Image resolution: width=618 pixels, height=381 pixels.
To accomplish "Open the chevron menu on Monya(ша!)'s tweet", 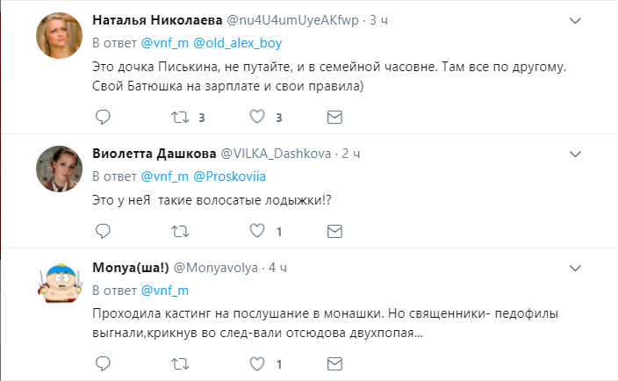I will coord(576,266).
